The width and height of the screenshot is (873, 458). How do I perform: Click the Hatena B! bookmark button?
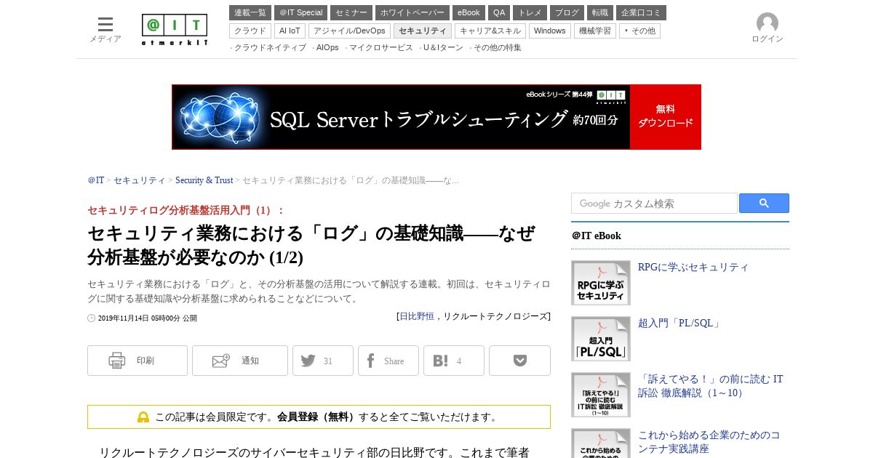point(454,361)
